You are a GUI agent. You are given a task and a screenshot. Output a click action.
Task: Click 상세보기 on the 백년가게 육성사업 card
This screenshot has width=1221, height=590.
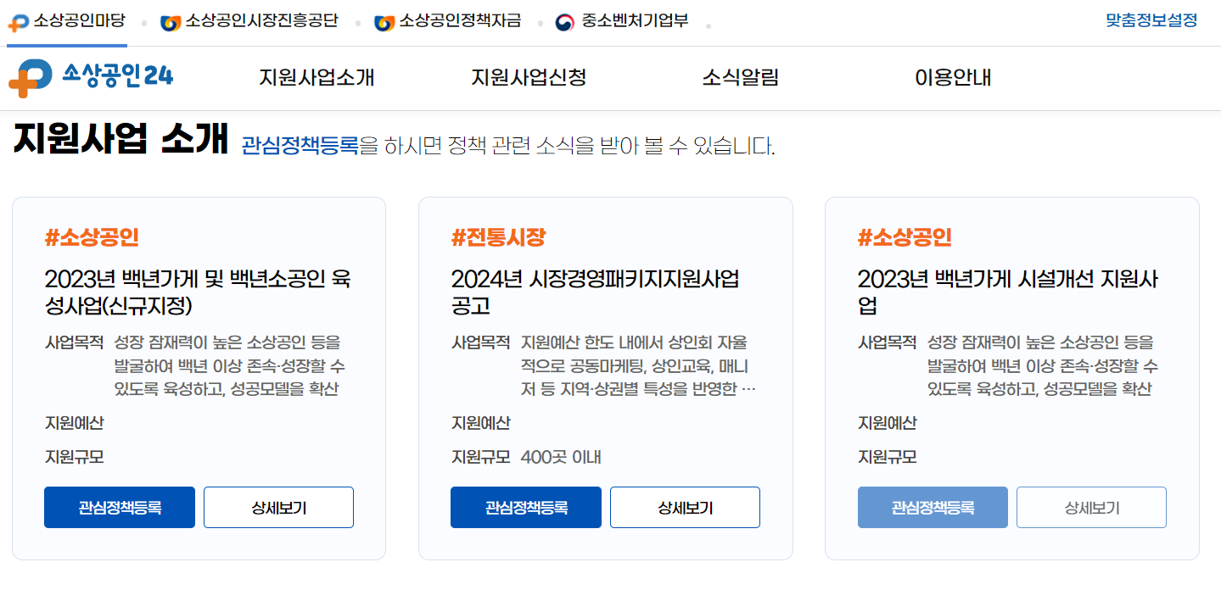point(277,507)
